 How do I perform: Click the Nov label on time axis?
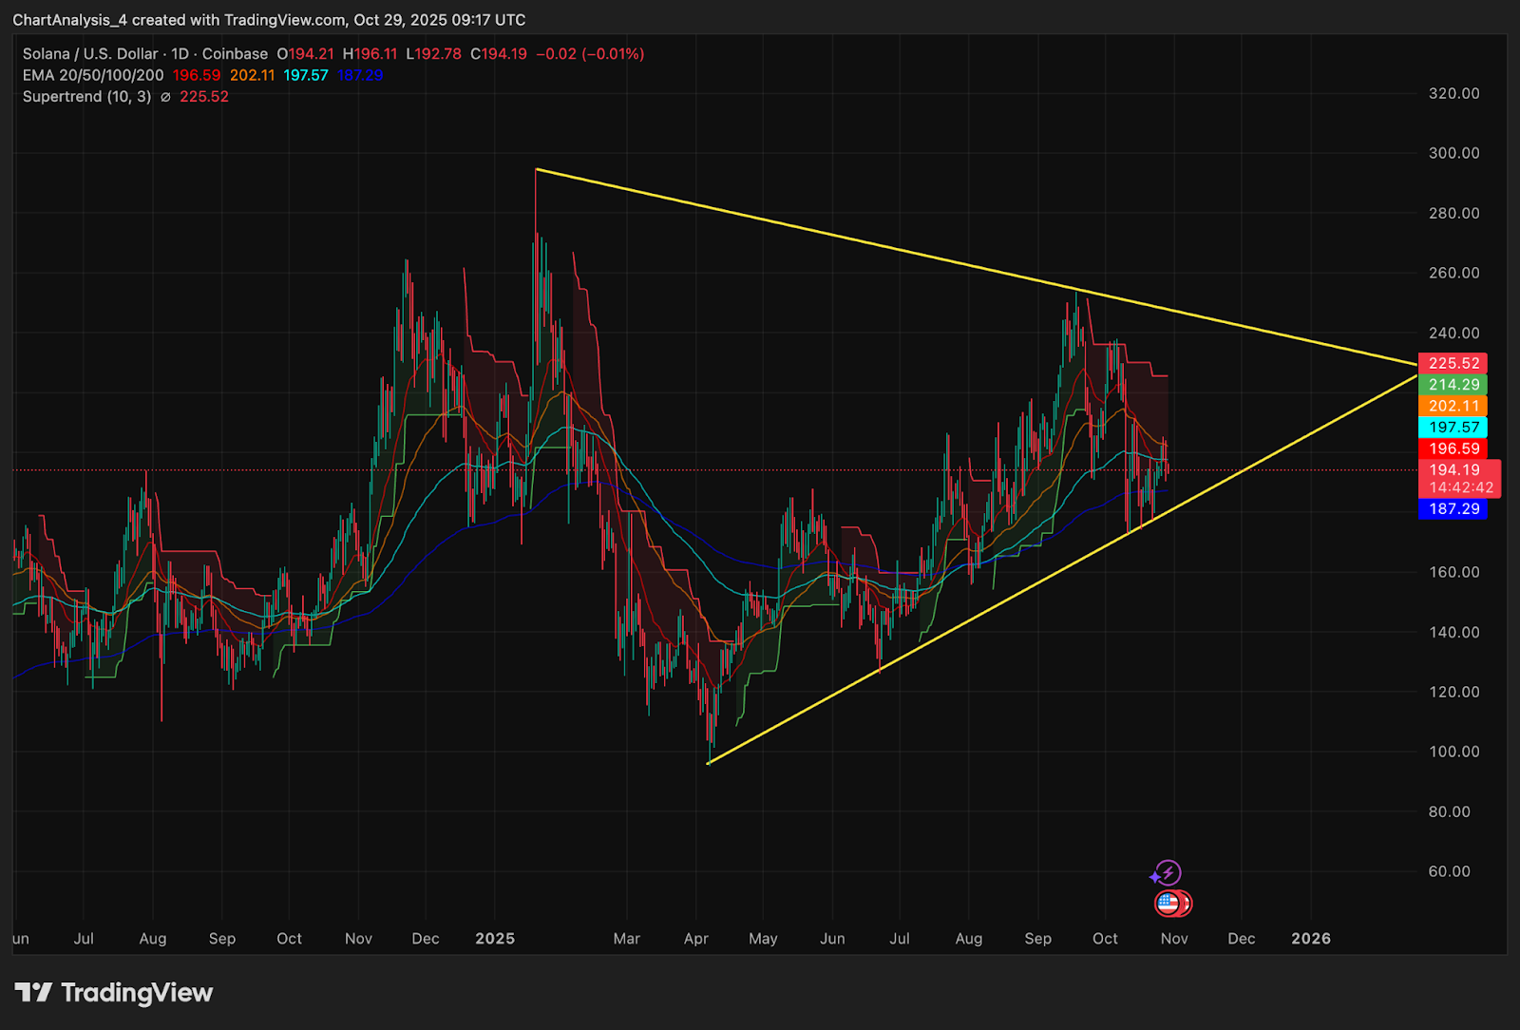(1174, 939)
